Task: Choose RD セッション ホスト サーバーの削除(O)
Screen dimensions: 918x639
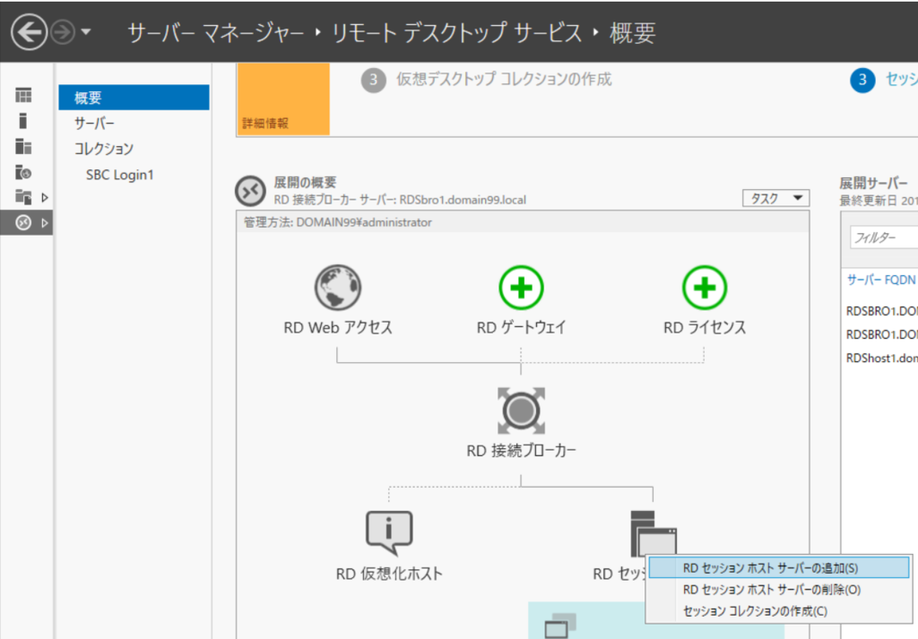Action: pos(779,590)
